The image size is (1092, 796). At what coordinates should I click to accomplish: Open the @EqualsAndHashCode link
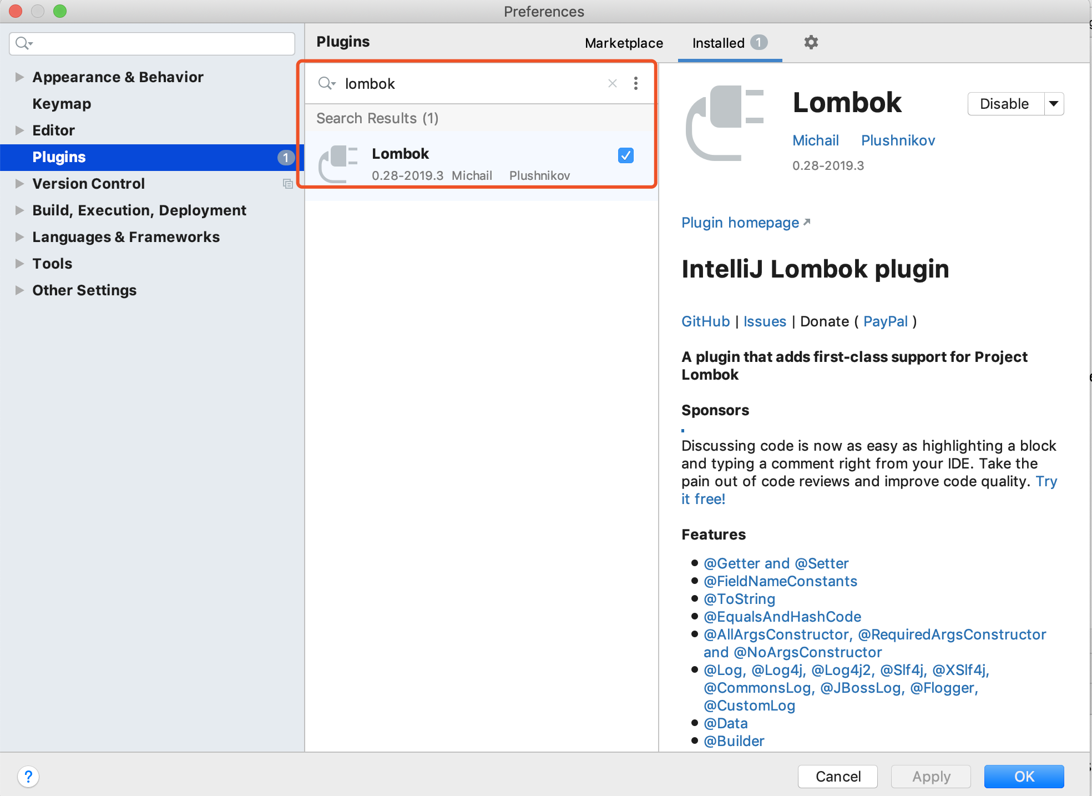(x=782, y=617)
